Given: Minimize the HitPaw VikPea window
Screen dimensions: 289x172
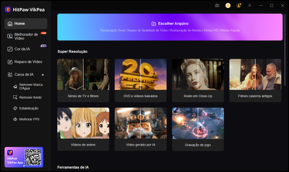Looking at the screenshot, I should 260,6.
